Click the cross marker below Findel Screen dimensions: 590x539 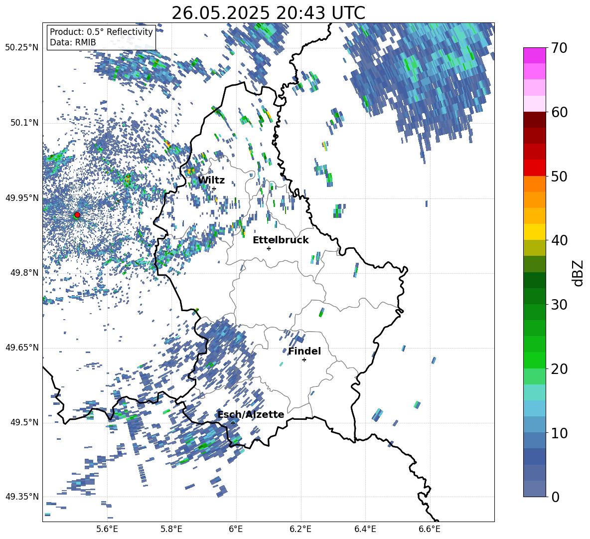pos(304,360)
